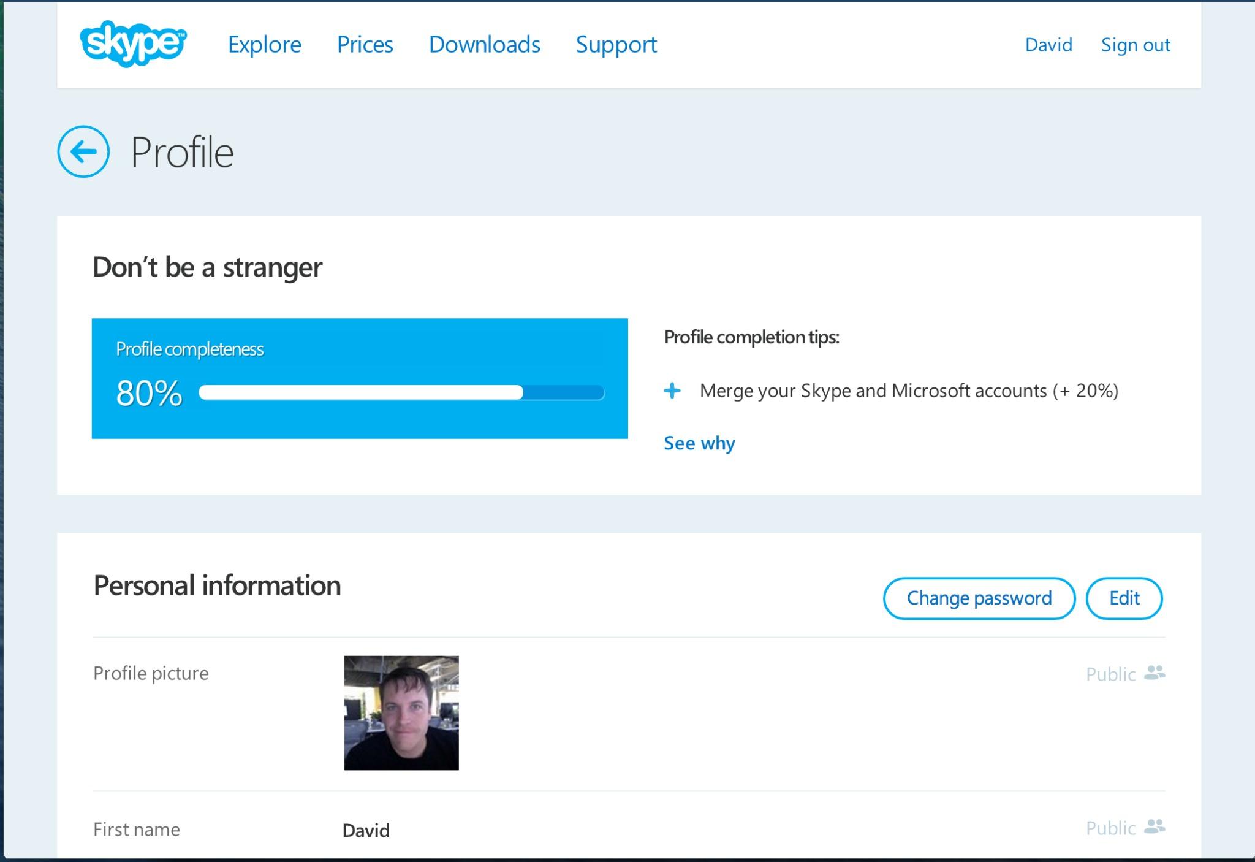The height and width of the screenshot is (862, 1255).
Task: Go back using the circled arrow icon
Action: tap(83, 151)
